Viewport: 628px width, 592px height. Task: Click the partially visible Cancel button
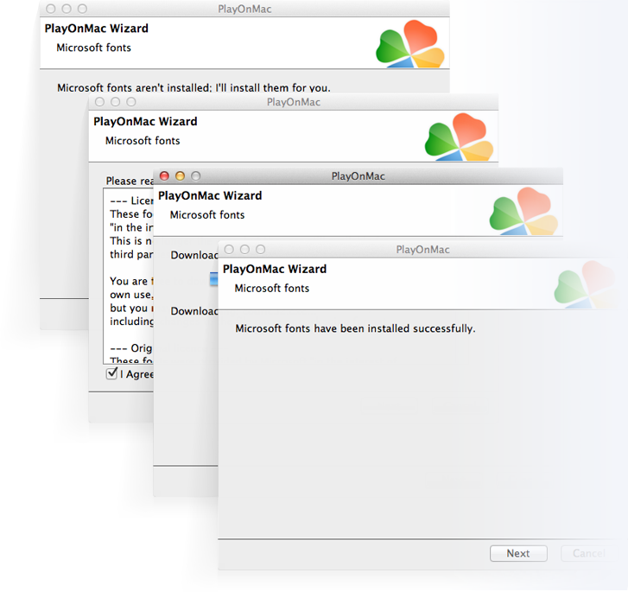click(588, 553)
